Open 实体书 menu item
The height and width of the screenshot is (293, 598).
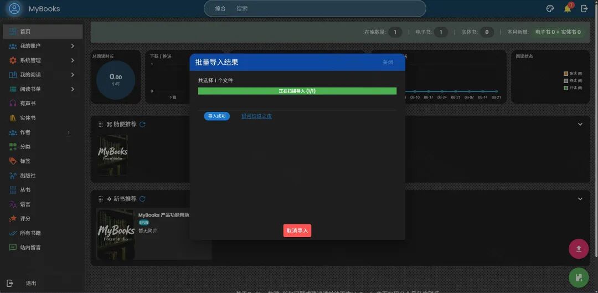click(x=43, y=118)
